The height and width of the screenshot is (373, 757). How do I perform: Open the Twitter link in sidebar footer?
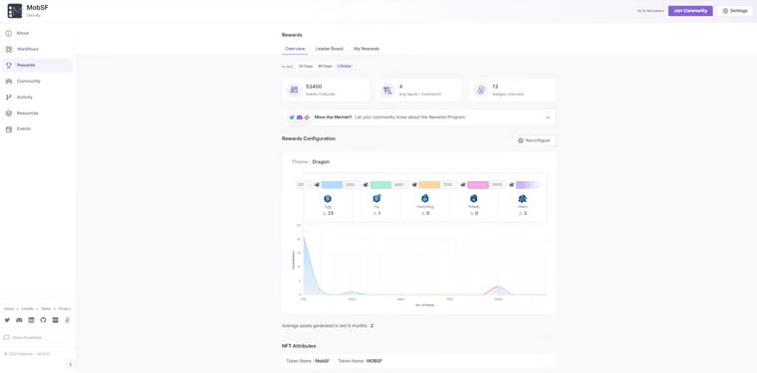coord(7,320)
